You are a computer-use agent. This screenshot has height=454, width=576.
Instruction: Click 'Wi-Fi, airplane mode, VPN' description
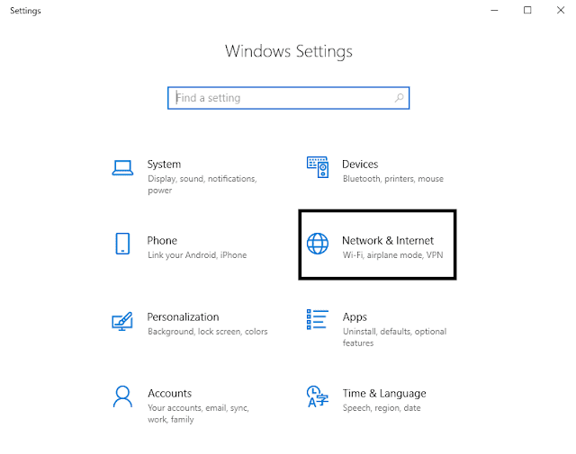[392, 255]
